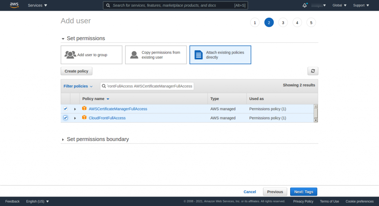Viewport: 379px width, 206px height.
Task: Open English (US) language dropdown
Action: point(37,202)
